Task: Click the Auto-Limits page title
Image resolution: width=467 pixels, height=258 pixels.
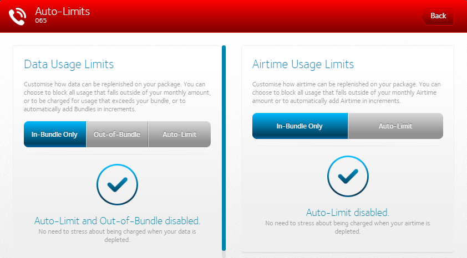Action: (62, 11)
